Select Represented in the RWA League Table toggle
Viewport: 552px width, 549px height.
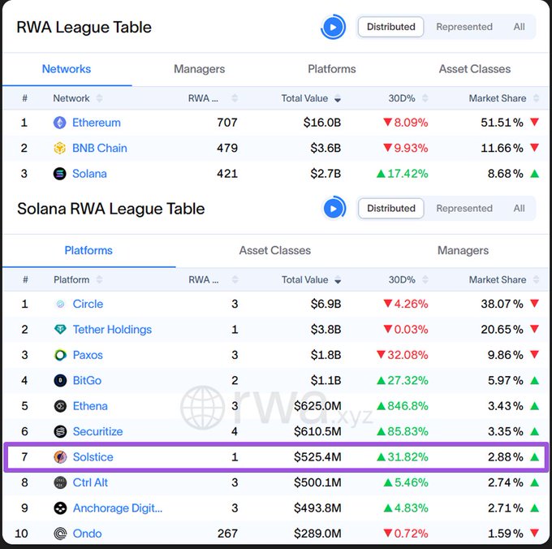tap(464, 27)
